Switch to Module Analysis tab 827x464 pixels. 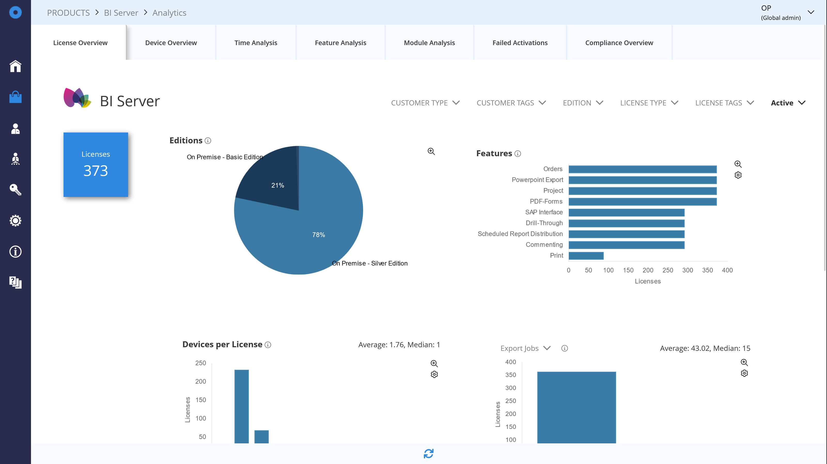(429, 43)
